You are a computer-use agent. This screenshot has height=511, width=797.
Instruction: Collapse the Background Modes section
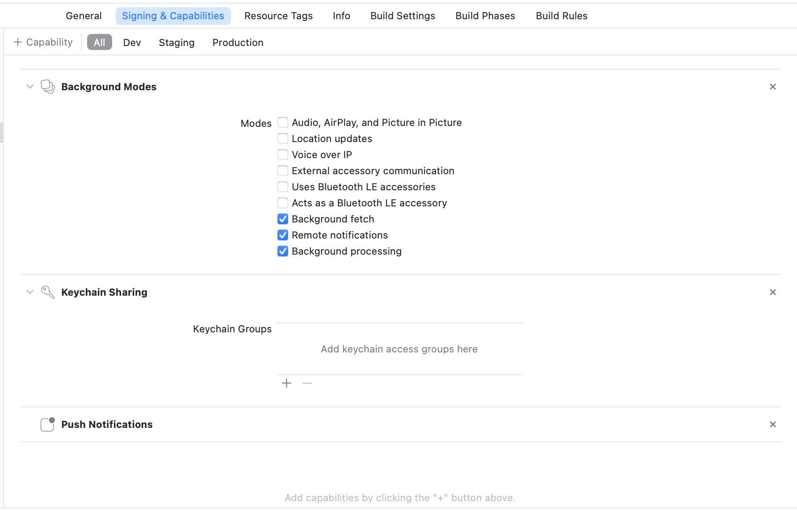[x=30, y=87]
